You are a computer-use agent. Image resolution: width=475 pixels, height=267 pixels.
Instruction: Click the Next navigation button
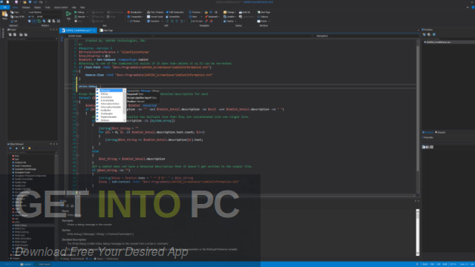click(193, 16)
